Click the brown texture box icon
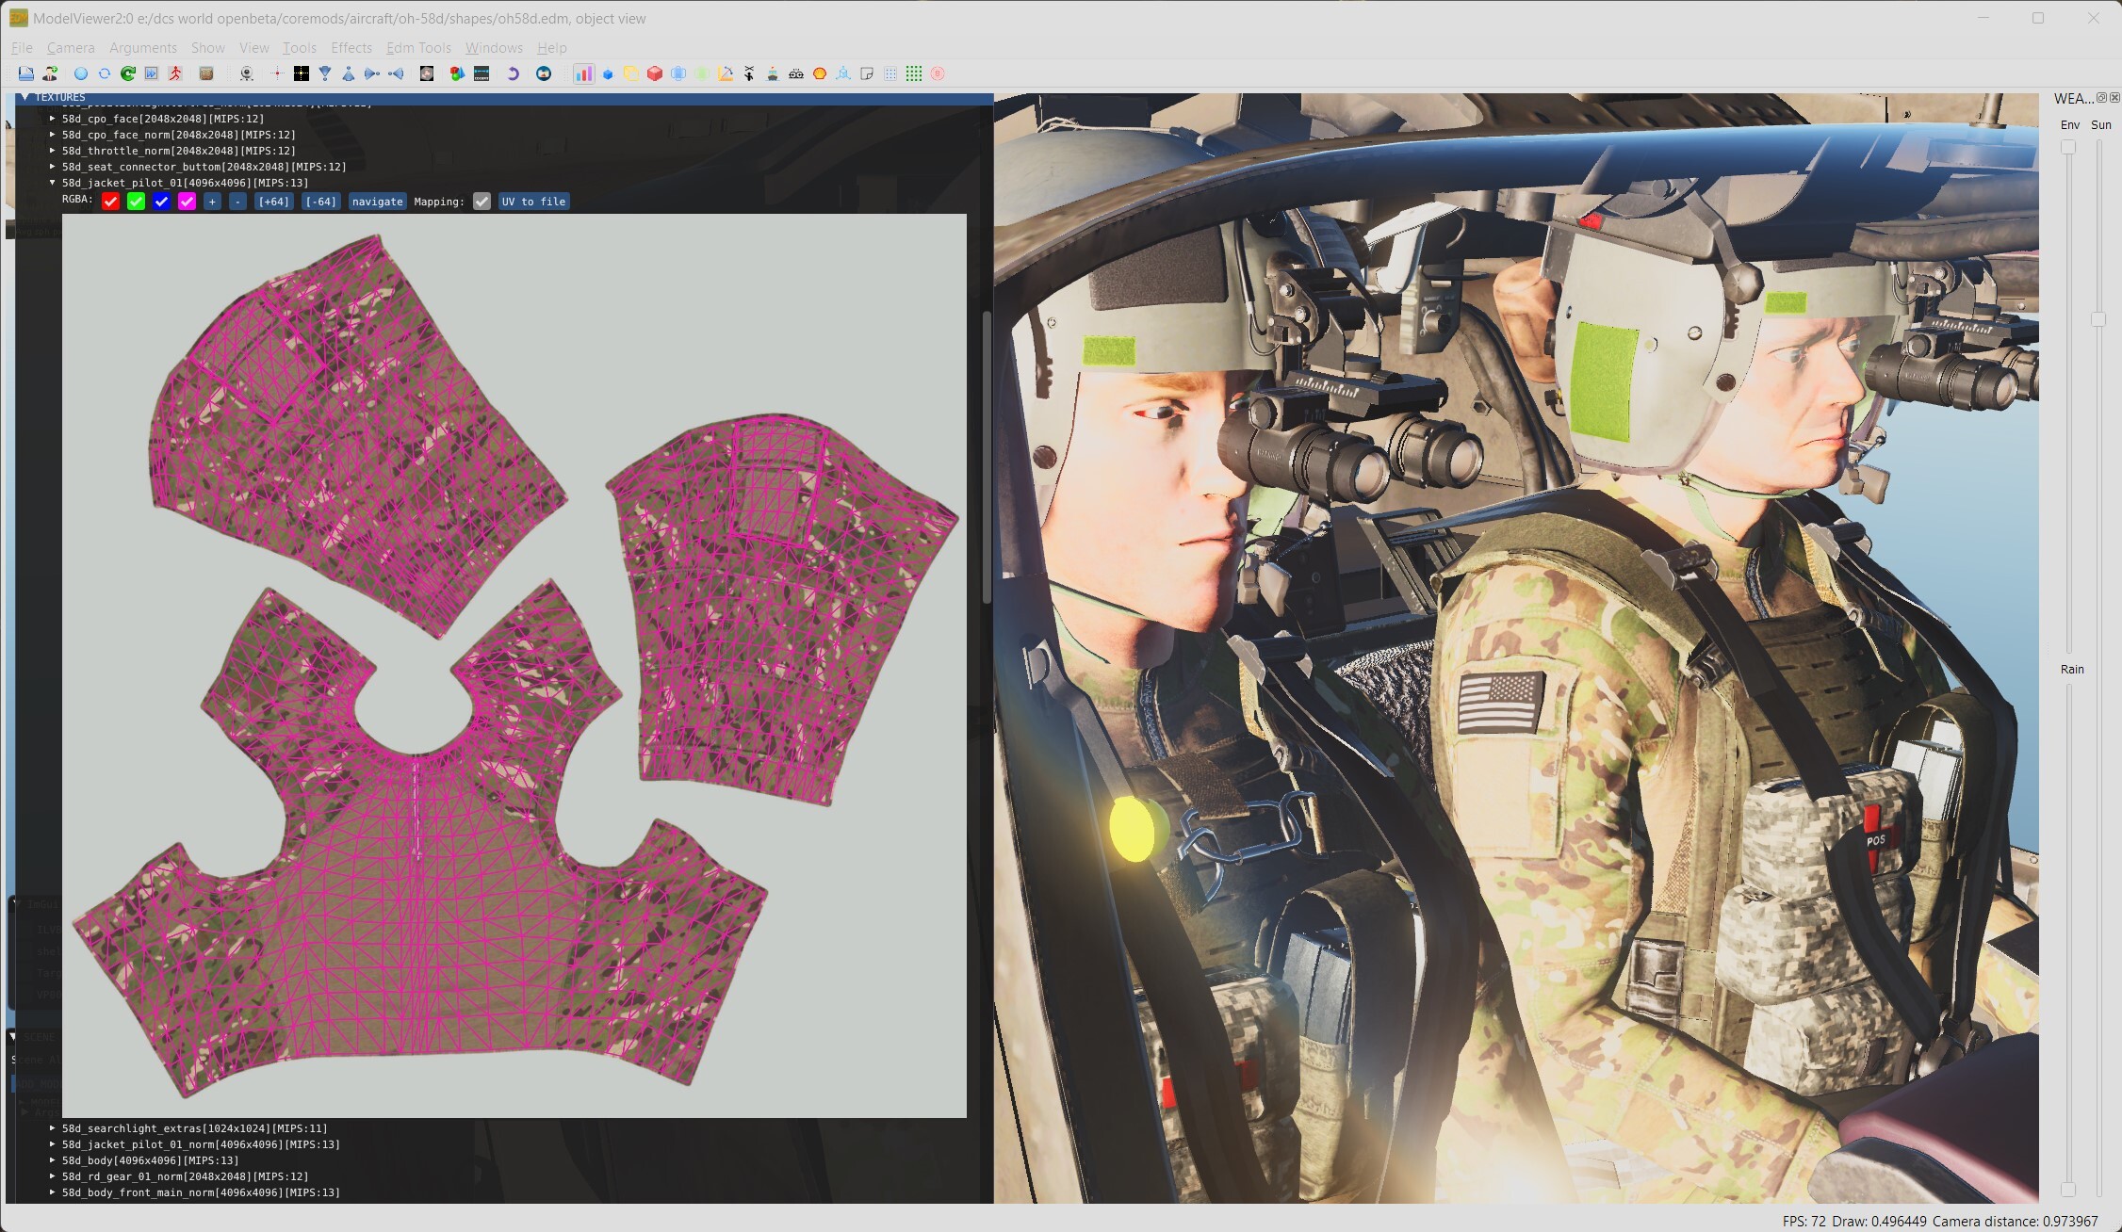Image resolution: width=2122 pixels, height=1232 pixels. click(206, 73)
